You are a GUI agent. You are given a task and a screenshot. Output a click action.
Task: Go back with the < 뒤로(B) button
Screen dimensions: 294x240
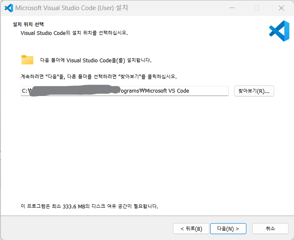click(191, 229)
